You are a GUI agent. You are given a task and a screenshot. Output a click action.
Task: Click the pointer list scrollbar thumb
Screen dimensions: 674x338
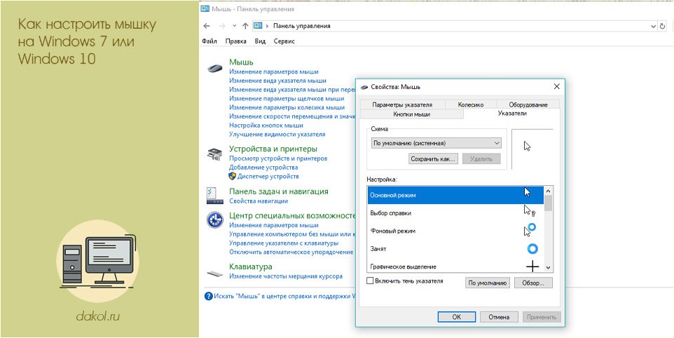548,203
